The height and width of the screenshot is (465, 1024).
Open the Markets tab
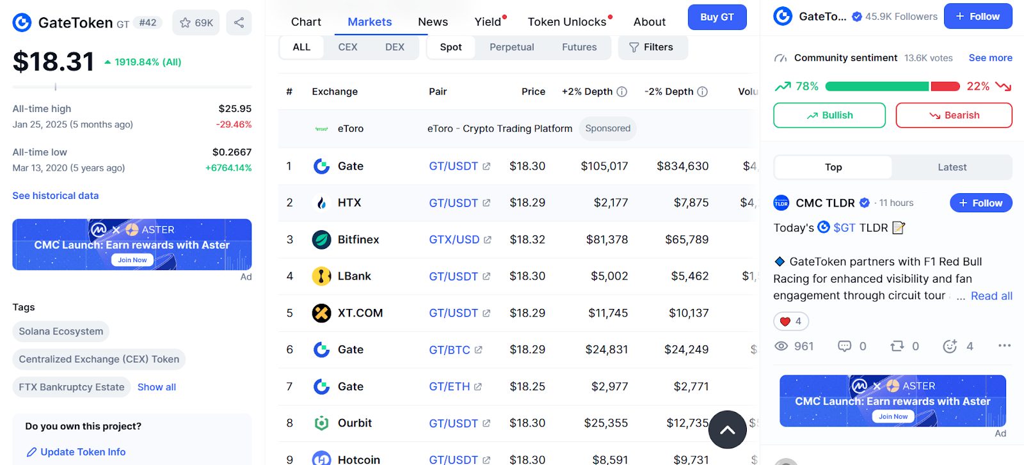tap(369, 22)
